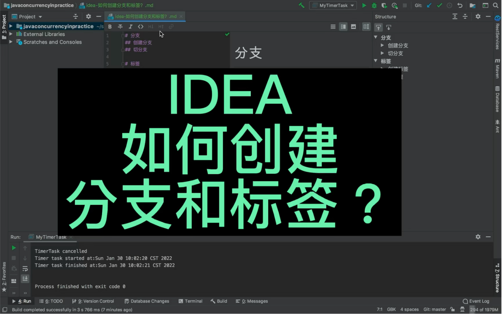The image size is (502, 314).
Task: Revert changes with the Git rollback arrow
Action: point(460,5)
